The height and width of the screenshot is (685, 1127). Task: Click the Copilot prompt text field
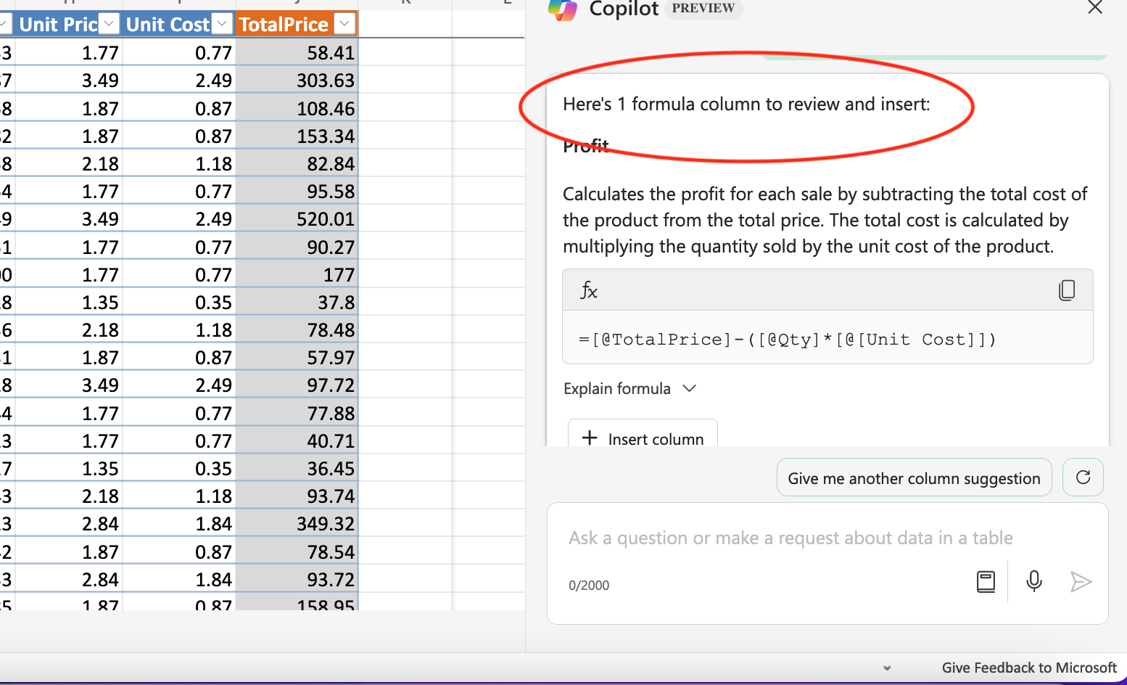tap(790, 538)
